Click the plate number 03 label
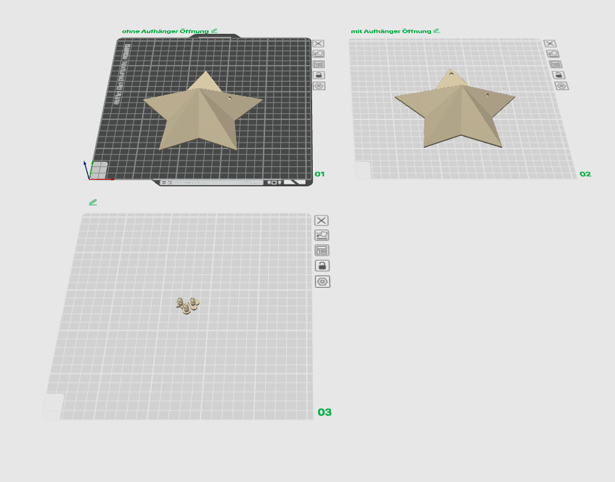This screenshot has width=615, height=482. (325, 412)
